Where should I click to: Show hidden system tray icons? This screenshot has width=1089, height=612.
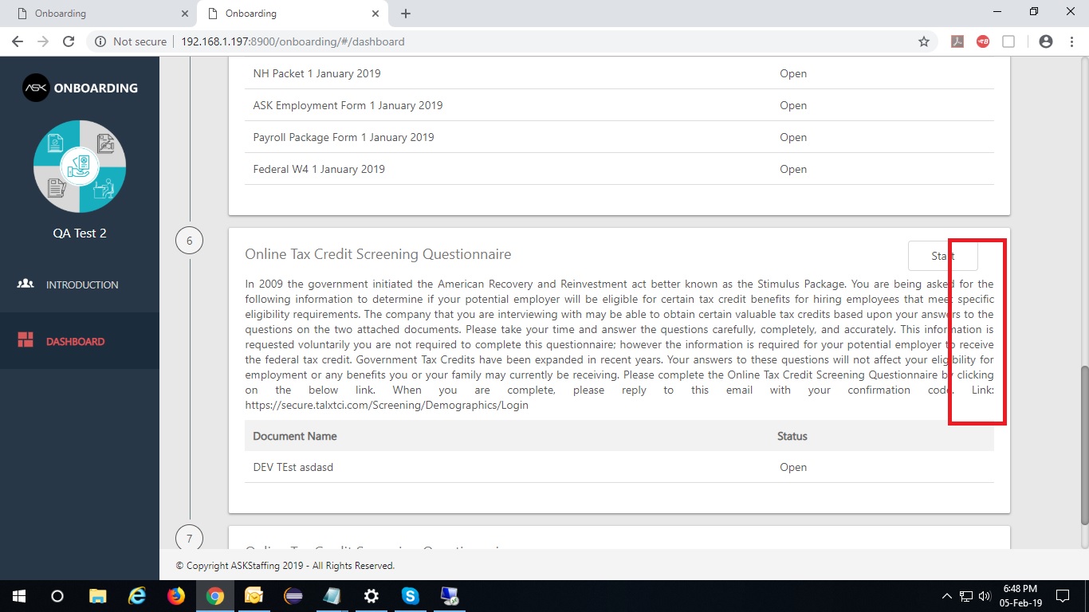pyautogui.click(x=947, y=596)
